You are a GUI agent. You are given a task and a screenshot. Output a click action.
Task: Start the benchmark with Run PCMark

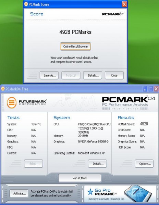pos(80,178)
